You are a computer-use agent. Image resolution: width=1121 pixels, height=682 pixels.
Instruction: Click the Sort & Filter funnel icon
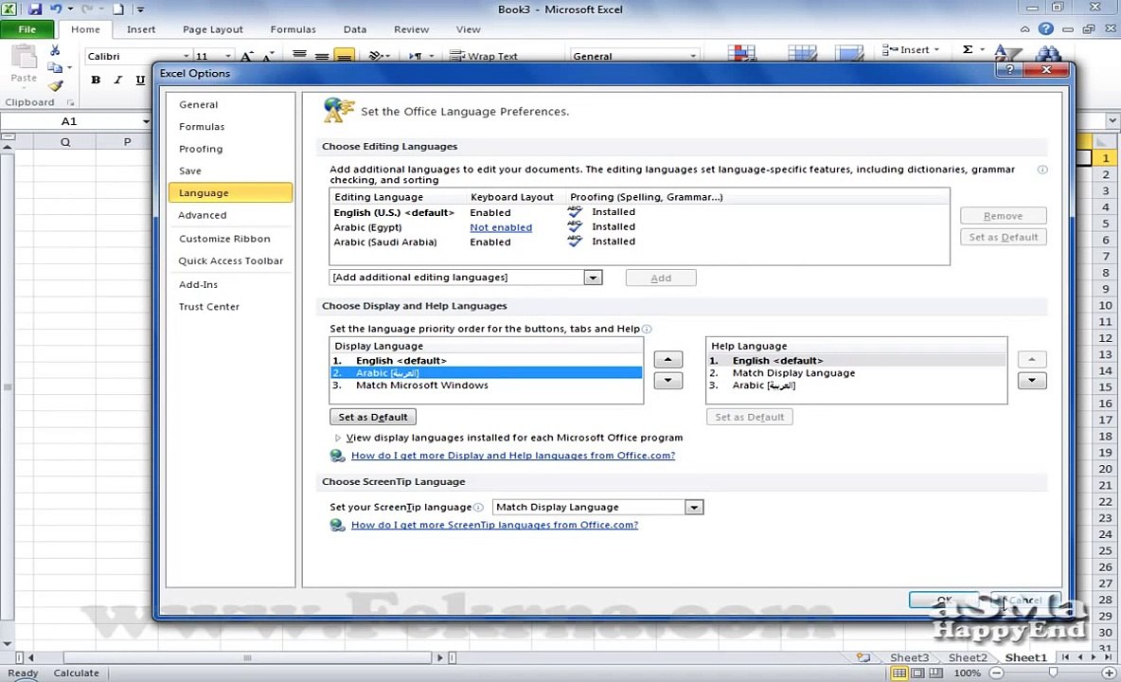coord(1006,53)
